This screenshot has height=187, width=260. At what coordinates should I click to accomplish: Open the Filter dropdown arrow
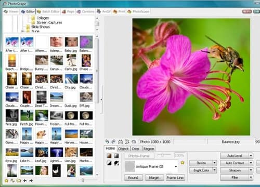(251, 177)
